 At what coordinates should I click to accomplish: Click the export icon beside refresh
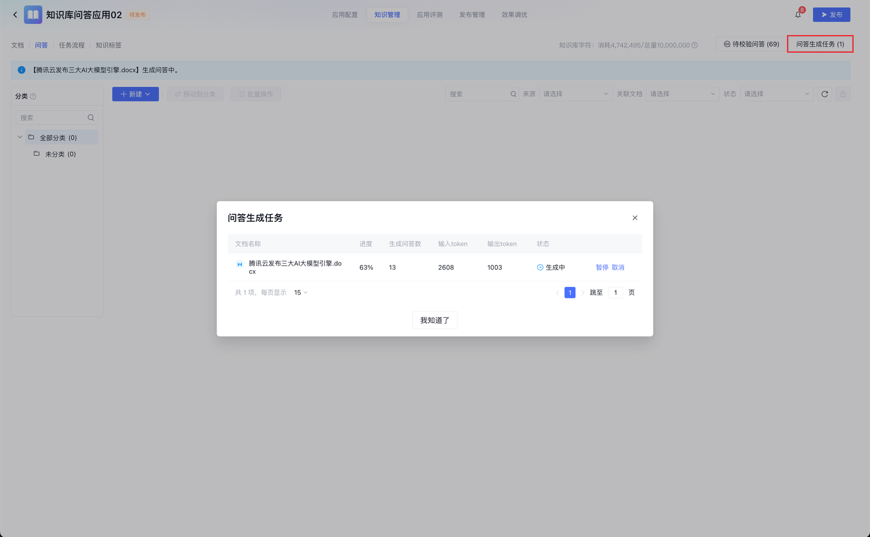click(x=842, y=94)
